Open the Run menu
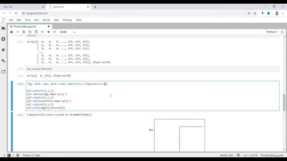This screenshot has width=287, height=161. [x=37, y=20]
